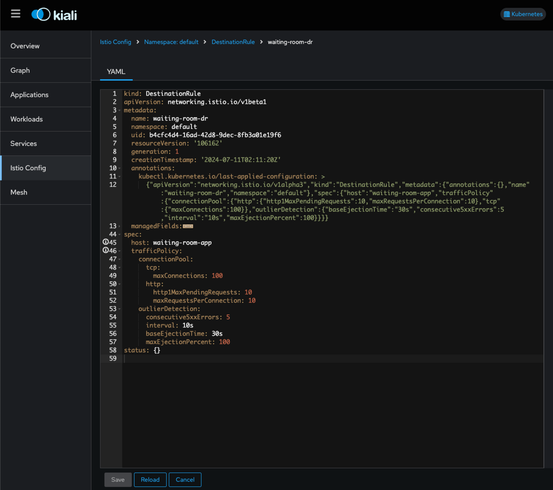Viewport: 553px width, 490px height.
Task: Click http1MaxPendingRequests value 10
Action: [x=248, y=293]
